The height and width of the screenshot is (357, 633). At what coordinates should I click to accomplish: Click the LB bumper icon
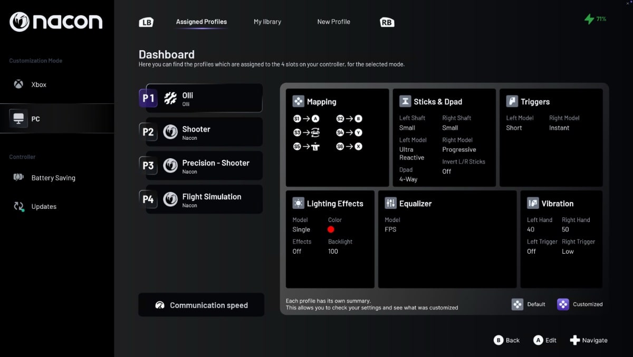(146, 22)
